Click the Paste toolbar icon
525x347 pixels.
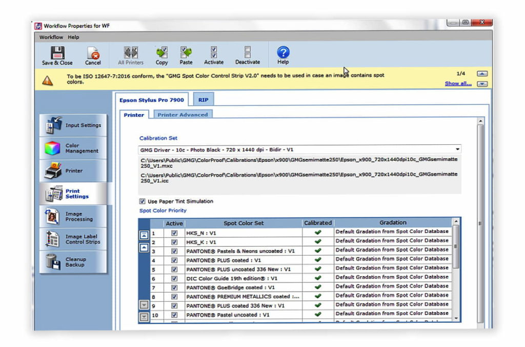pos(186,53)
